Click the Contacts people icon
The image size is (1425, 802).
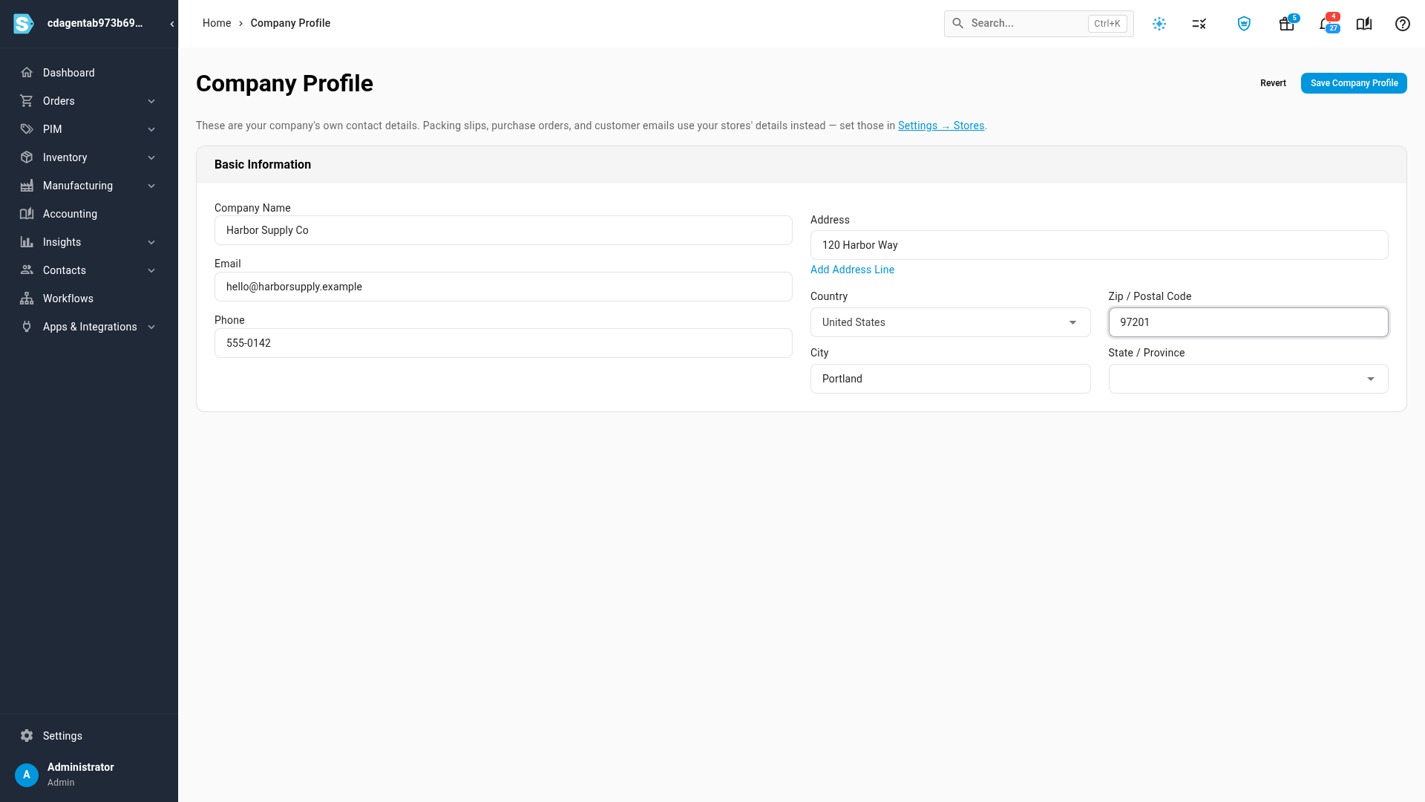click(27, 270)
